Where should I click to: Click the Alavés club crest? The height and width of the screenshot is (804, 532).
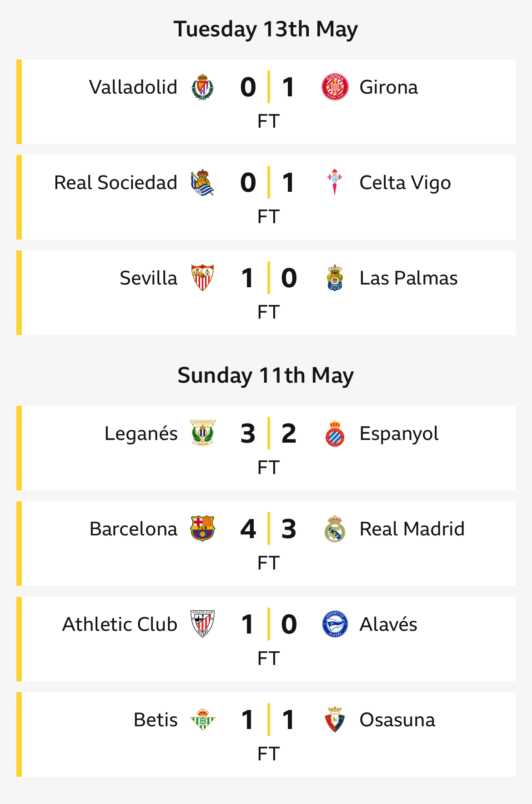[335, 624]
